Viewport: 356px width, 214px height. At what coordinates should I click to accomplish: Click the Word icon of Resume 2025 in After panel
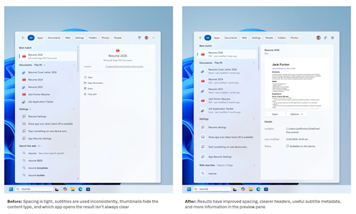[x=203, y=91]
